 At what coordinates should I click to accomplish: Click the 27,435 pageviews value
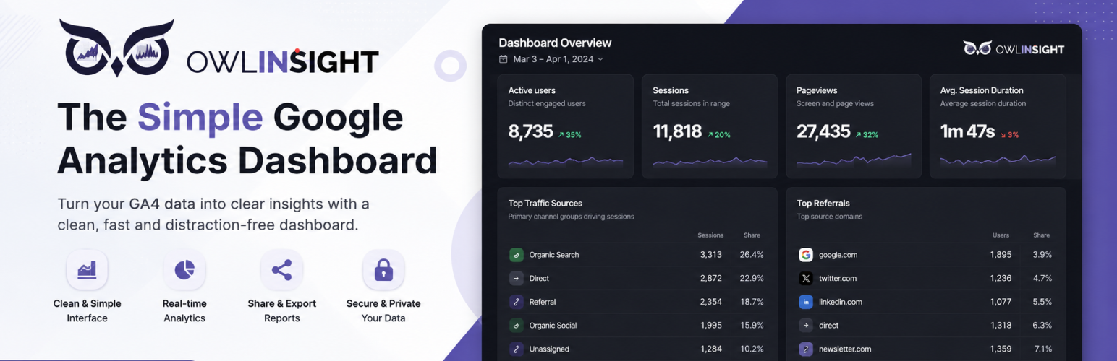point(823,131)
